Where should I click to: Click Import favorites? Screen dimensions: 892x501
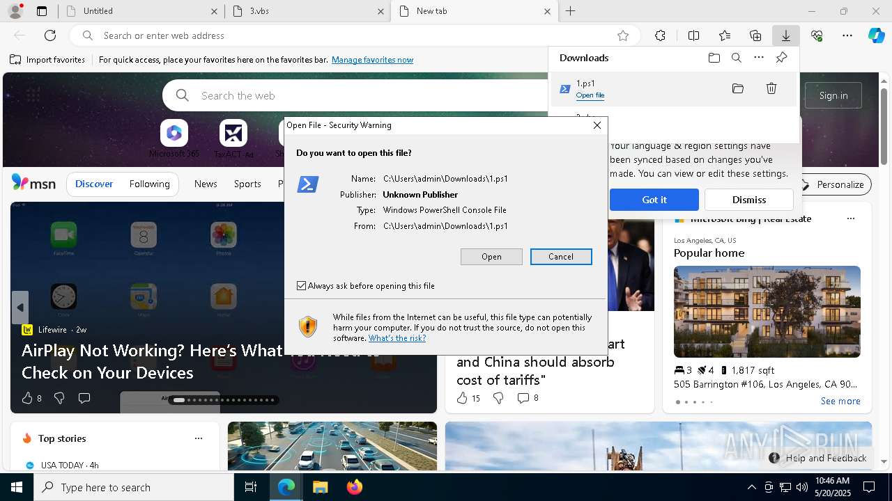point(47,60)
